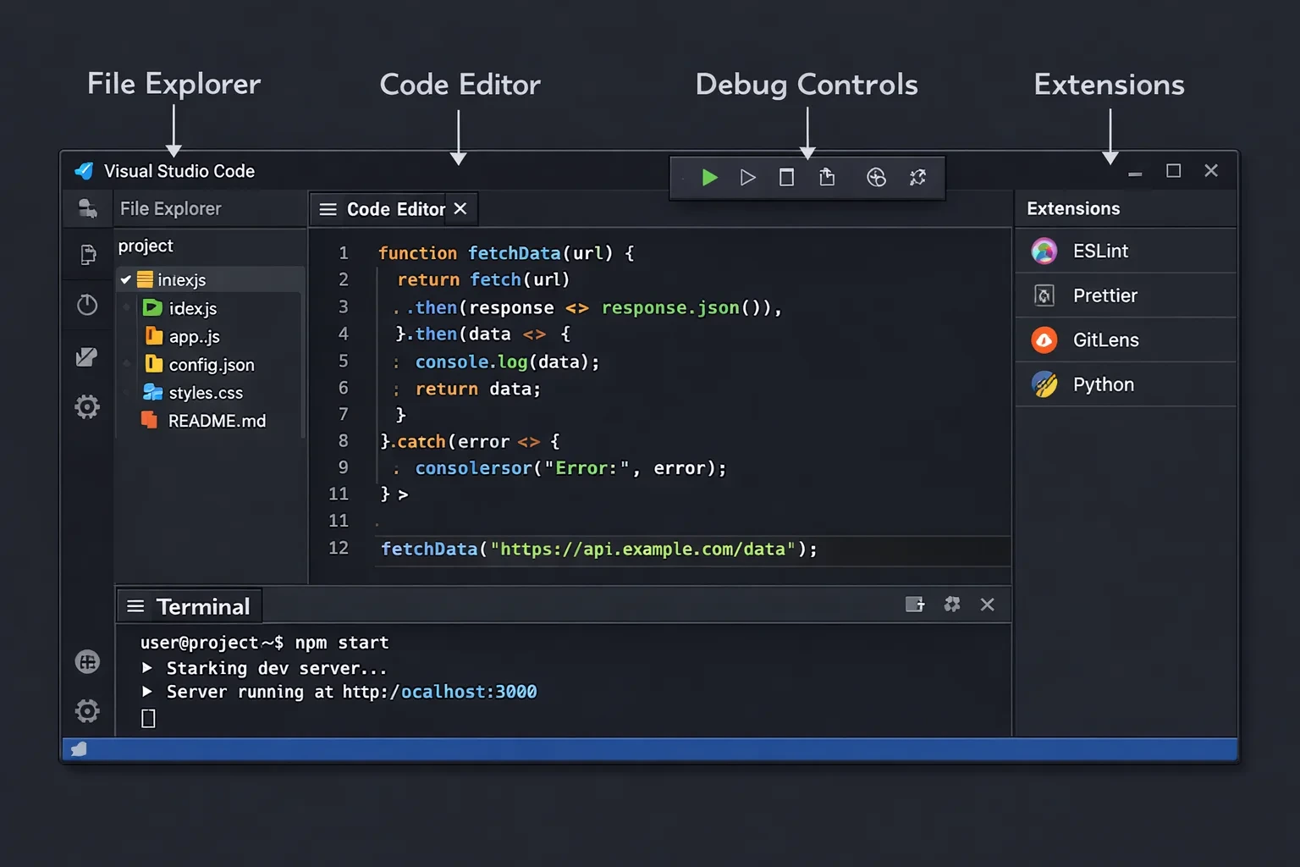Click the '}.catch(error <> {' line
Viewport: 1300px width, 867px height.
[x=470, y=441]
